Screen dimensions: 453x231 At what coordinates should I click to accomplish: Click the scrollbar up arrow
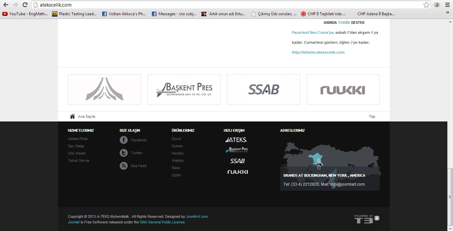coord(450,22)
